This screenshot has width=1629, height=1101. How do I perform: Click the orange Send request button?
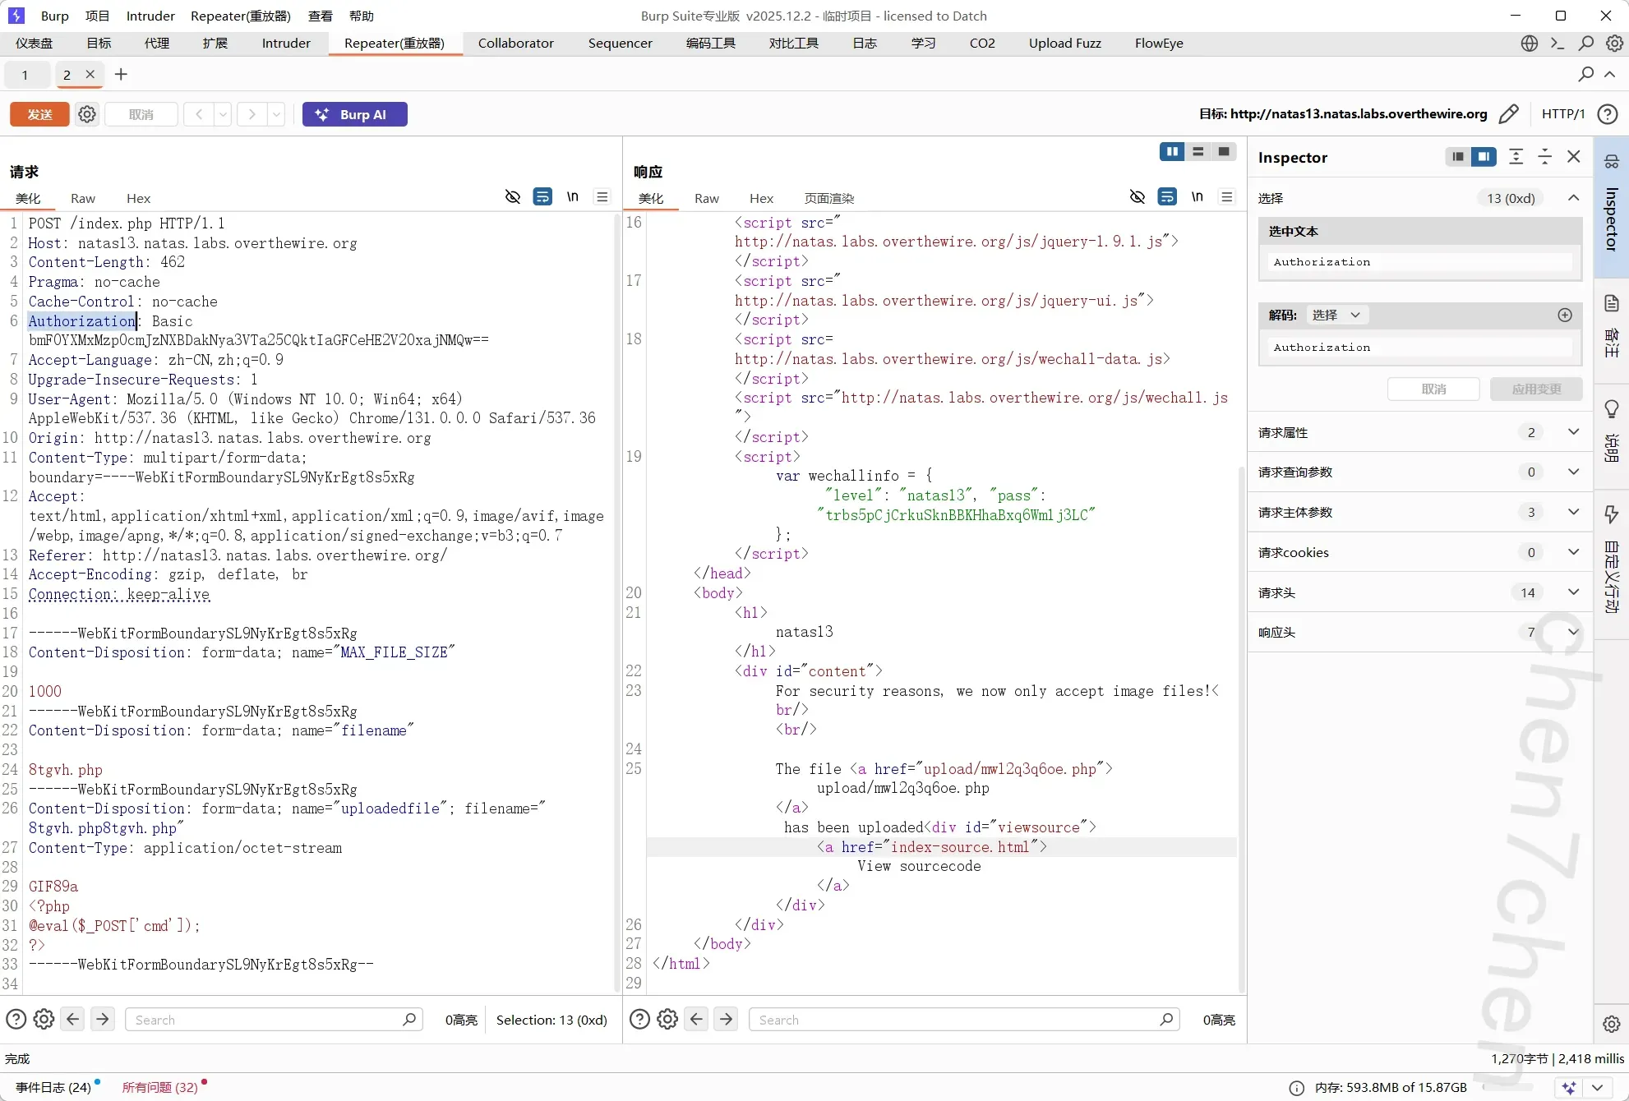pos(39,114)
